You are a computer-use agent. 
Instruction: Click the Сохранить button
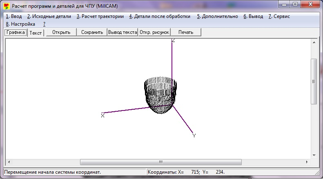pos(92,32)
